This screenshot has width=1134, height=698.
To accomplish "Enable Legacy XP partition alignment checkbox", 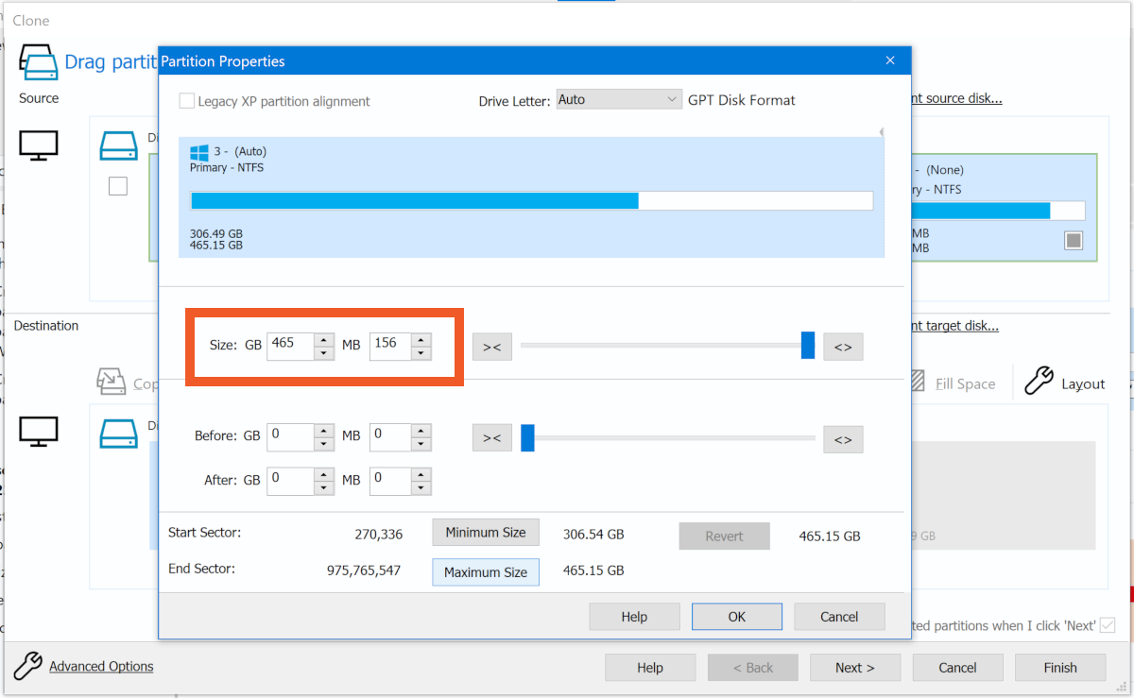I will (x=187, y=101).
